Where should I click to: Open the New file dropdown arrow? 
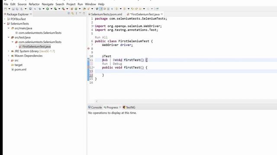click(9, 9)
